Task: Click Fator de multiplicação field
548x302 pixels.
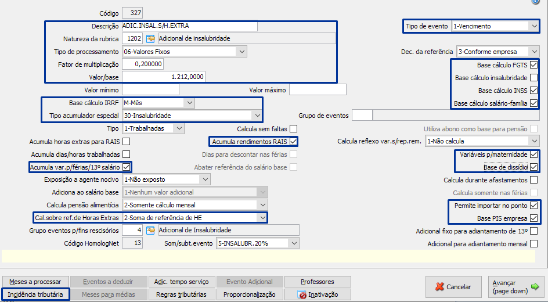Action: tap(143, 64)
